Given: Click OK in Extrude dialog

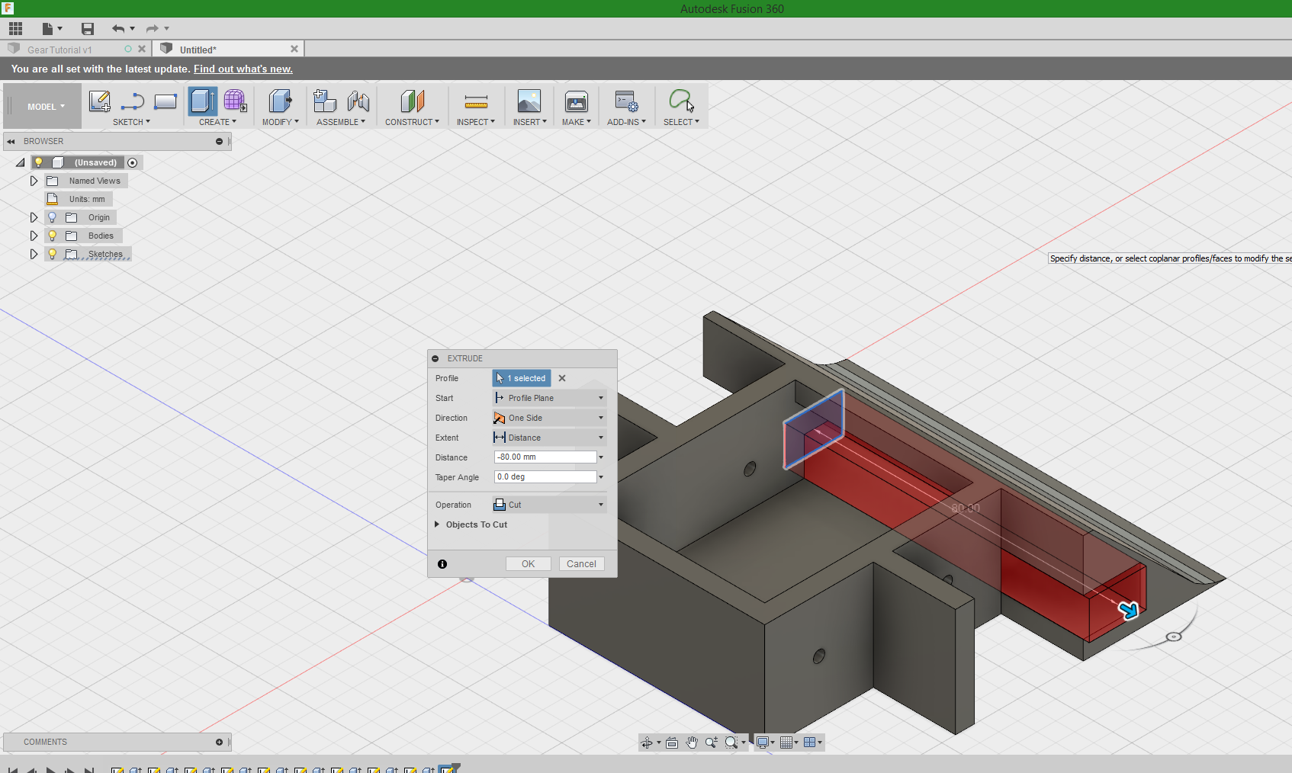Looking at the screenshot, I should [x=529, y=564].
